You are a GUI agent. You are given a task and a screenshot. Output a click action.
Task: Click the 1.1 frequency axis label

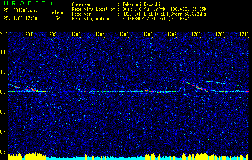point(3,52)
